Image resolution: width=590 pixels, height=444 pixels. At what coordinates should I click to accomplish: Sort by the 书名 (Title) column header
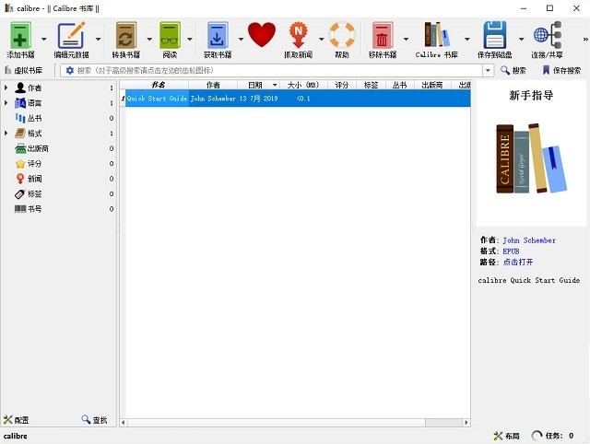[x=157, y=85]
